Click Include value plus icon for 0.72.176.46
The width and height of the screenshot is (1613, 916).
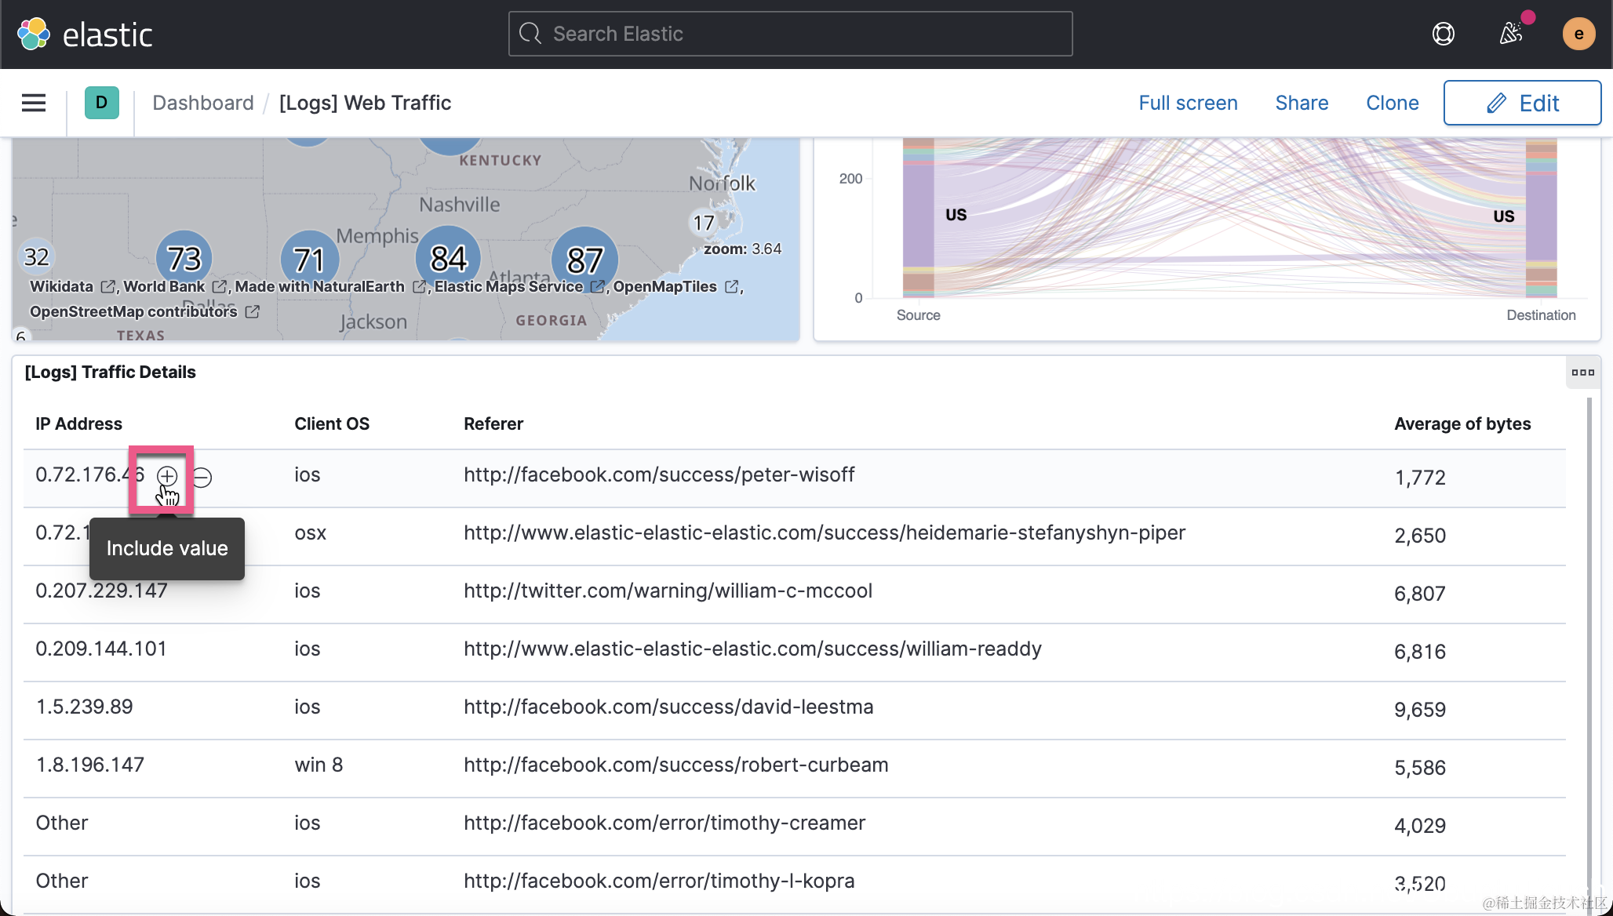(x=167, y=476)
